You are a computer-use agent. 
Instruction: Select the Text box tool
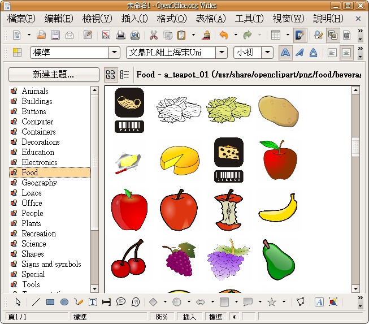click(93, 302)
